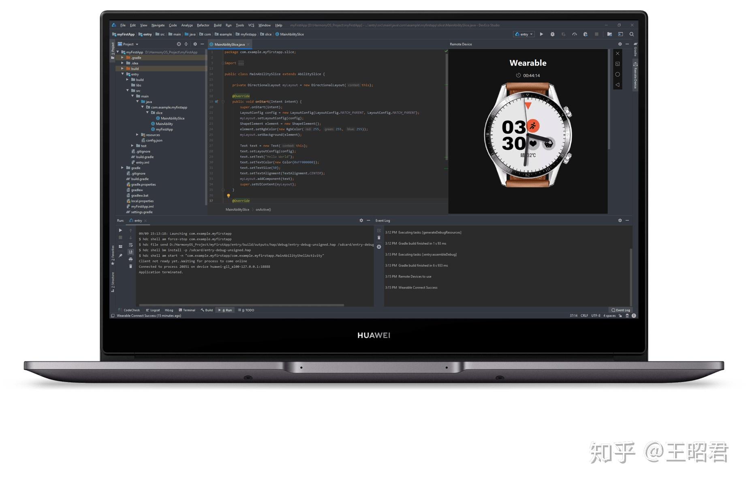748x483 pixels.
Task: Switch to the Terminal tool window tab
Action: click(187, 310)
